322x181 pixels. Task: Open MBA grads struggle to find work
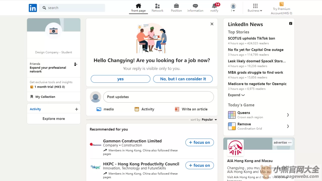[x=255, y=72]
